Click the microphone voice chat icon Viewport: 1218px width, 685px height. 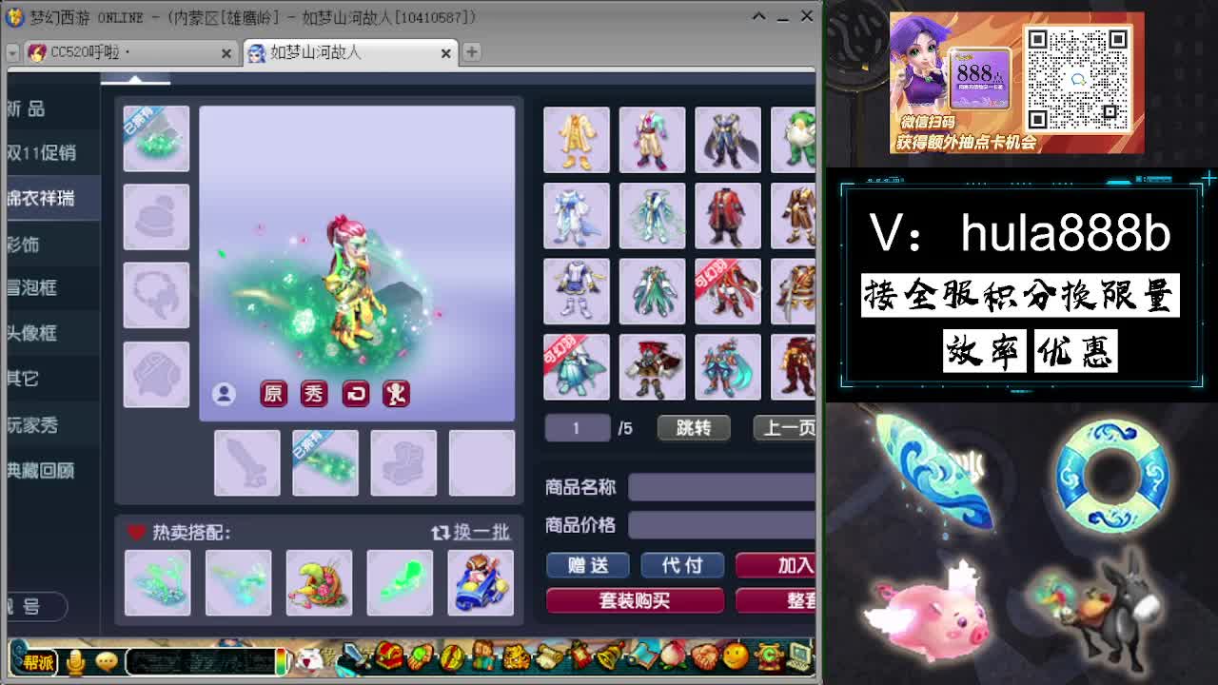pos(75,661)
